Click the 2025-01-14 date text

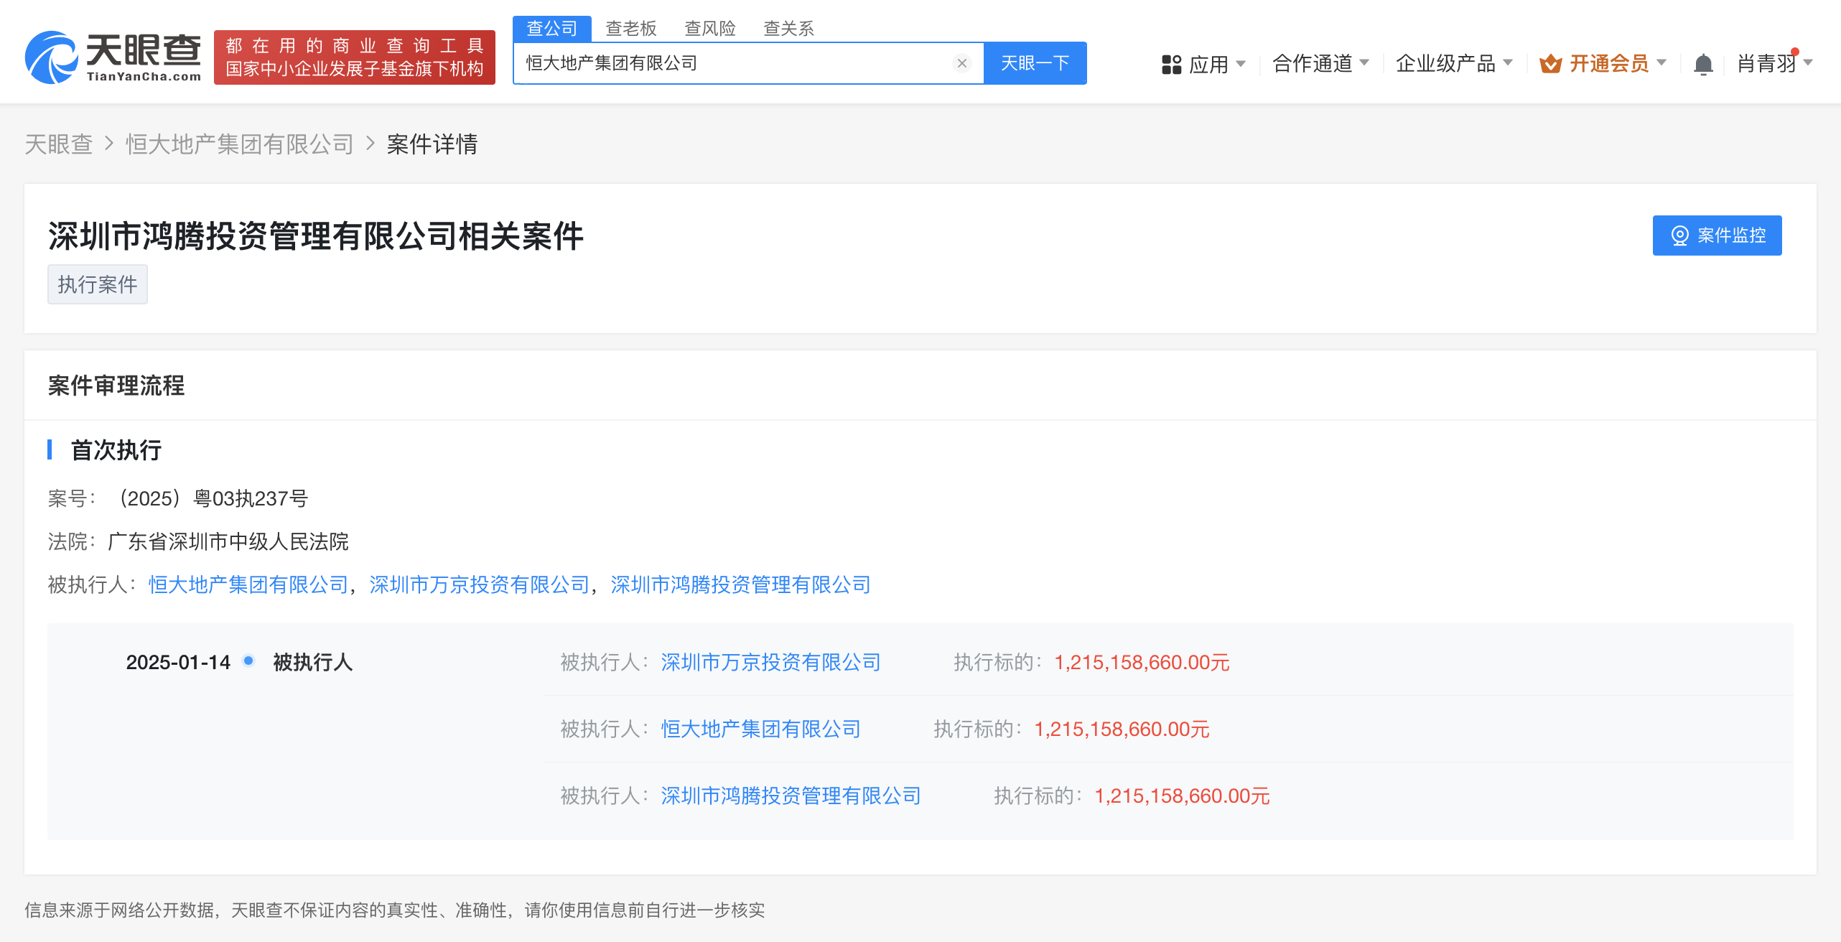point(178,662)
